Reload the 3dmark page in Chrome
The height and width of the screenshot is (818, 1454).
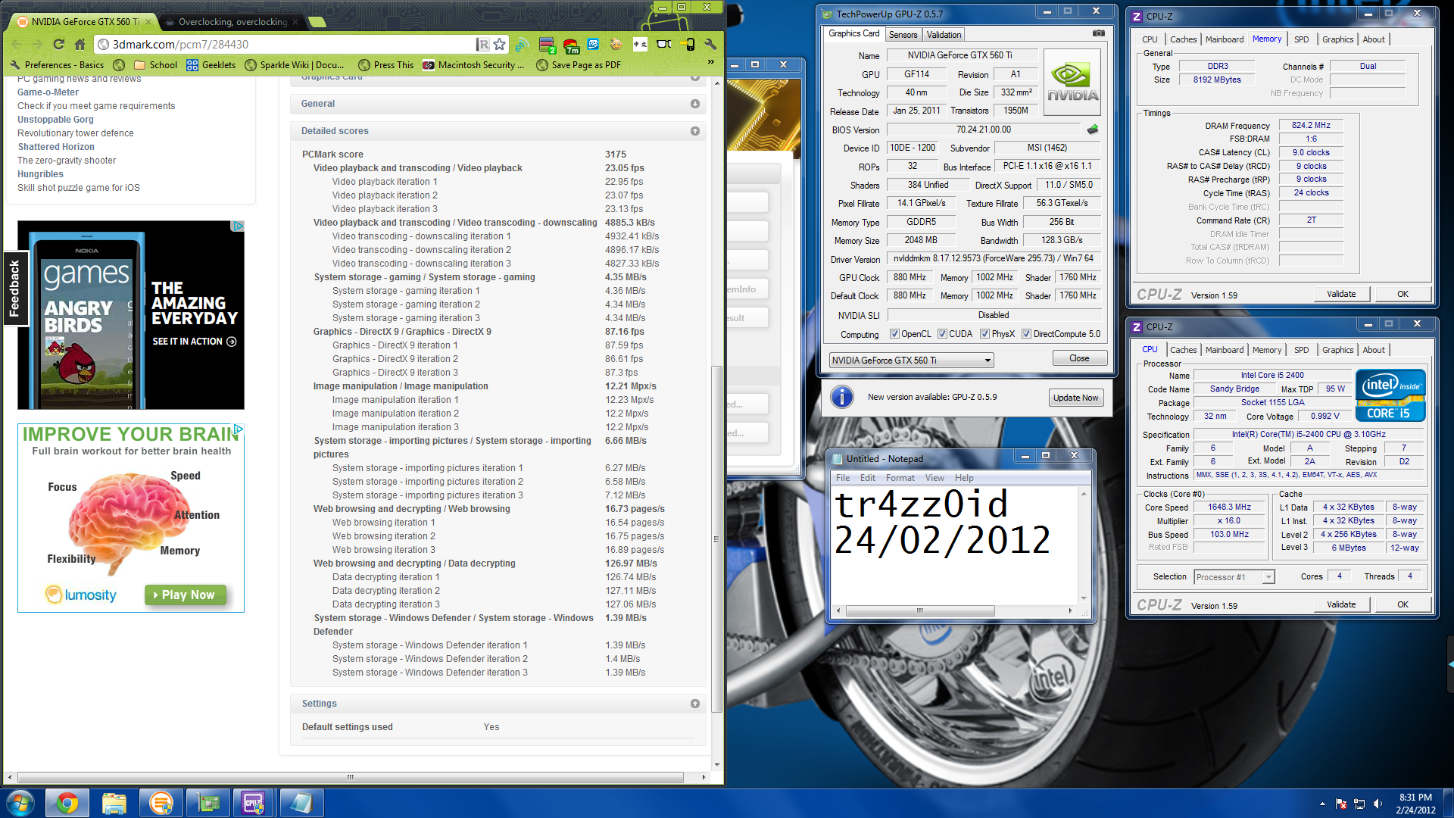(58, 45)
